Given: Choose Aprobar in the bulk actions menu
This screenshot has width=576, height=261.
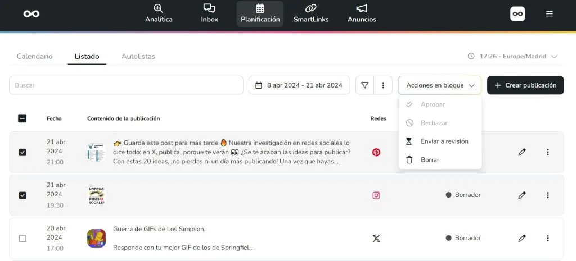Looking at the screenshot, I should coord(440,104).
